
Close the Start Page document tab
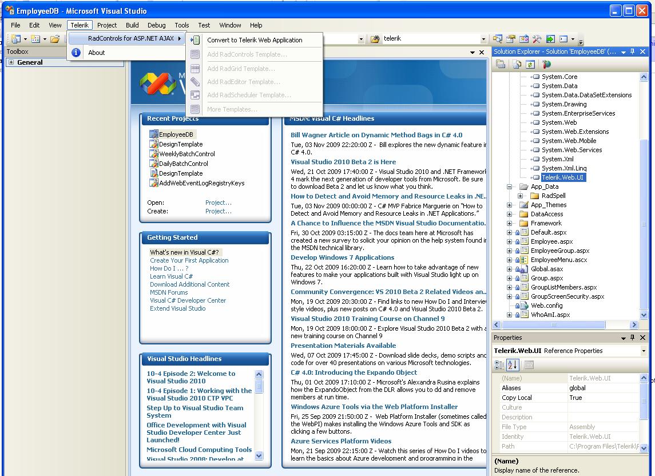coord(482,52)
